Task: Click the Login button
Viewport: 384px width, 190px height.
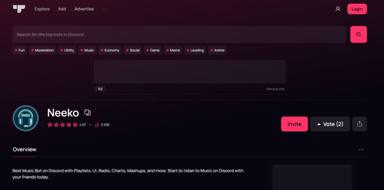Action: click(x=357, y=9)
